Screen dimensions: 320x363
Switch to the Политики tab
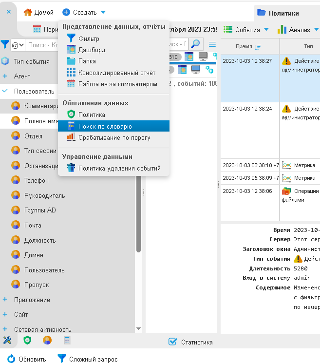tap(283, 13)
